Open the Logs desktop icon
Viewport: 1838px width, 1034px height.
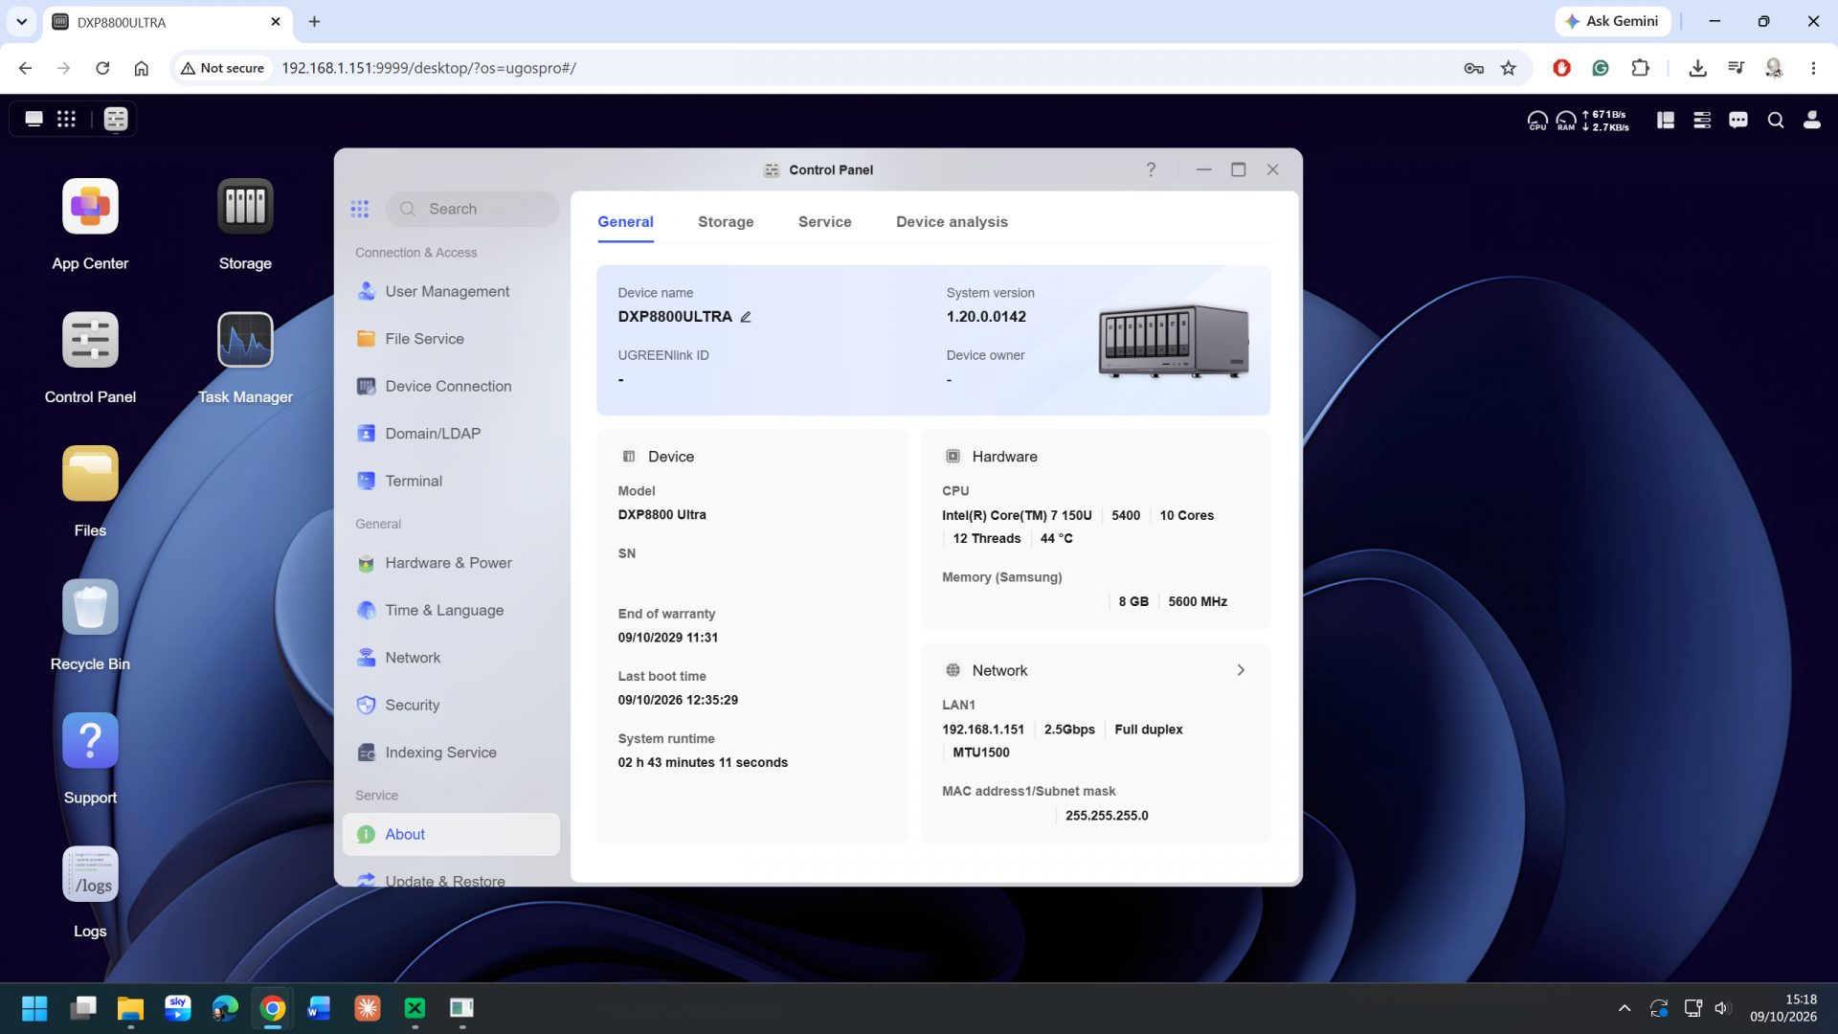[90, 874]
